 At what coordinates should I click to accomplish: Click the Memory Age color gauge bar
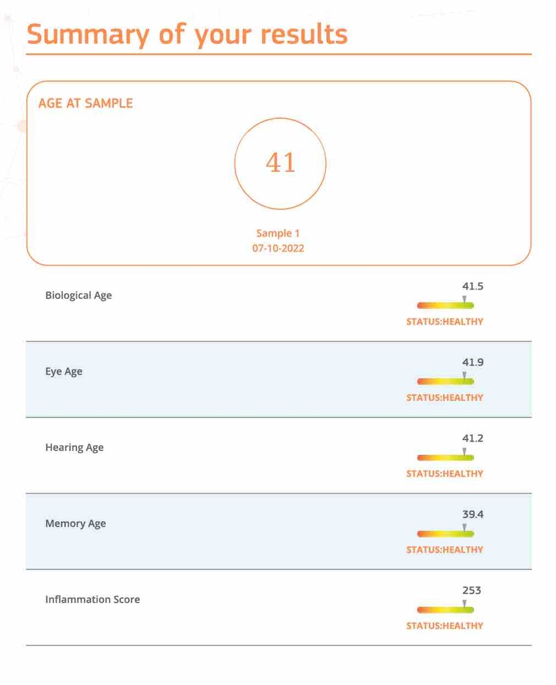coord(445,534)
